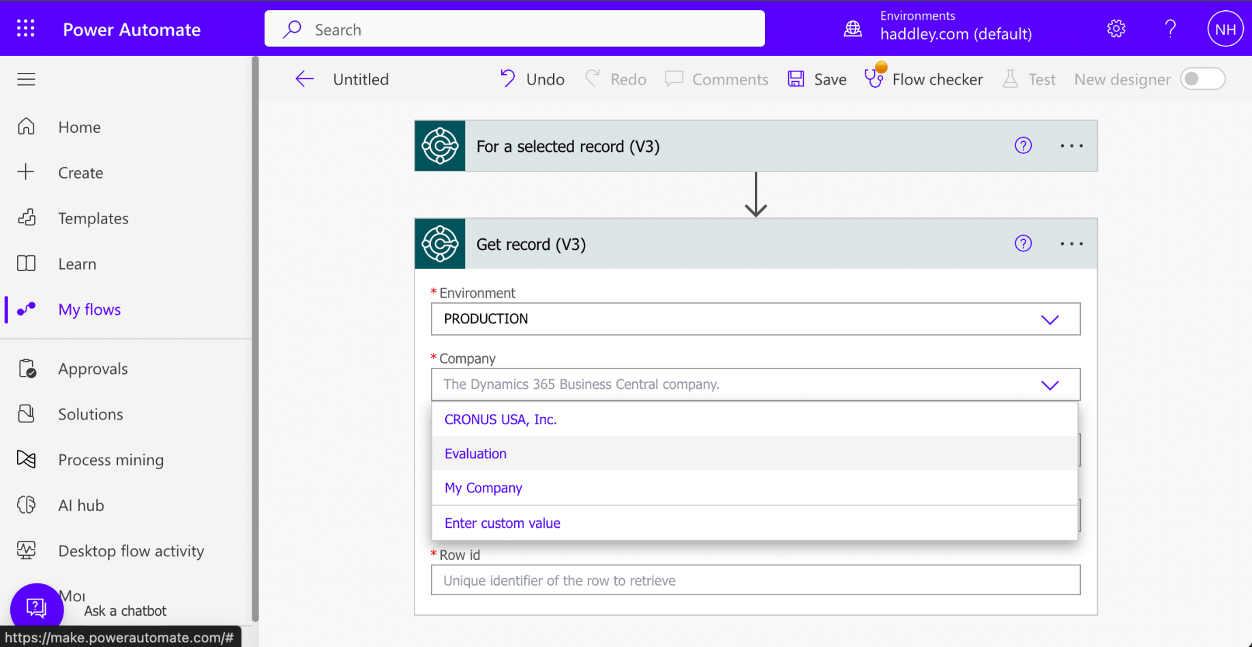Save the flow

point(817,79)
